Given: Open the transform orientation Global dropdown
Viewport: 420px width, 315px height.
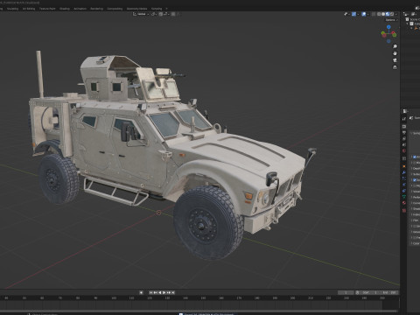Looking at the screenshot, I should tap(141, 14).
